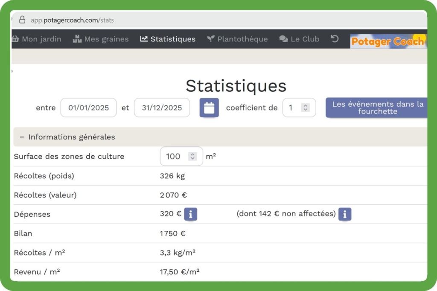Click the Potager Coach logo
The height and width of the screenshot is (291, 437).
388,41
